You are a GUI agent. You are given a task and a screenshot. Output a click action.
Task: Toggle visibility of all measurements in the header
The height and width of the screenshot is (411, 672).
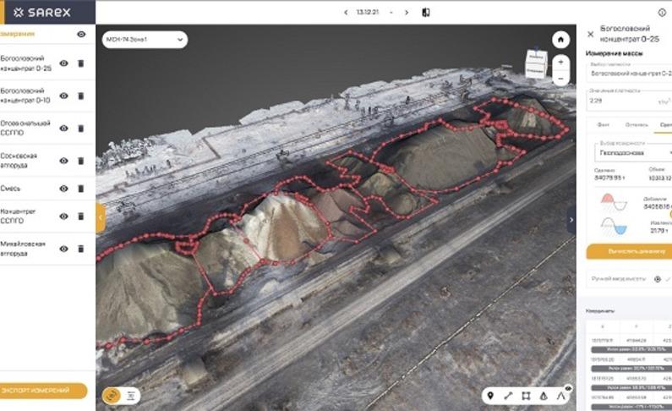(x=81, y=34)
